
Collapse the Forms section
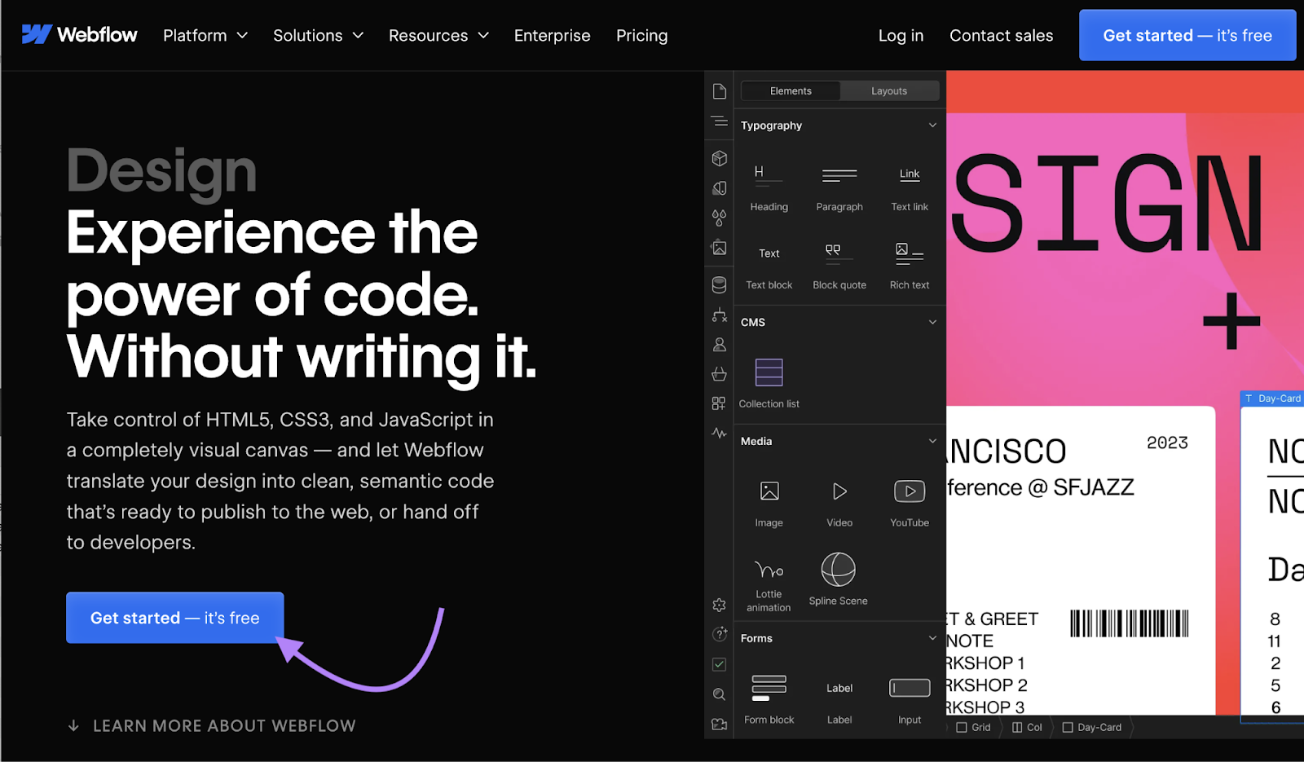tap(932, 638)
